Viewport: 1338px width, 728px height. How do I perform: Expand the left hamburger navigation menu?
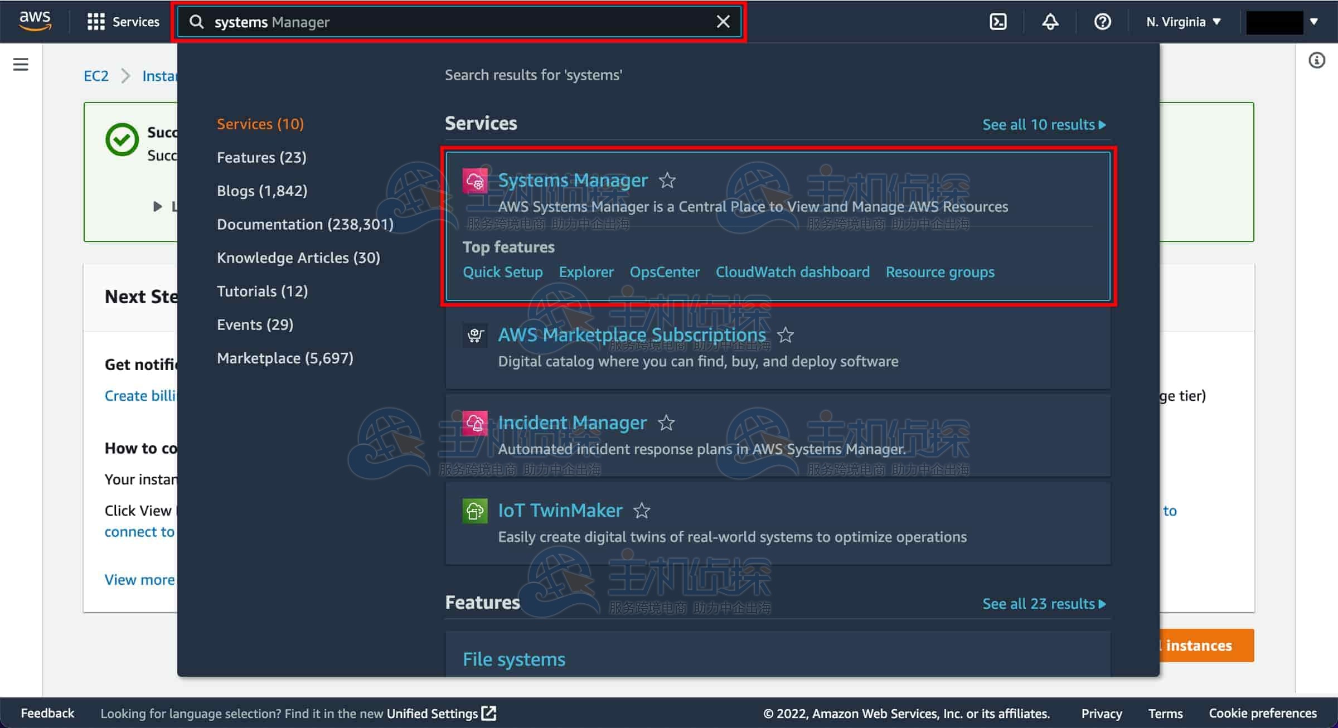tap(21, 64)
